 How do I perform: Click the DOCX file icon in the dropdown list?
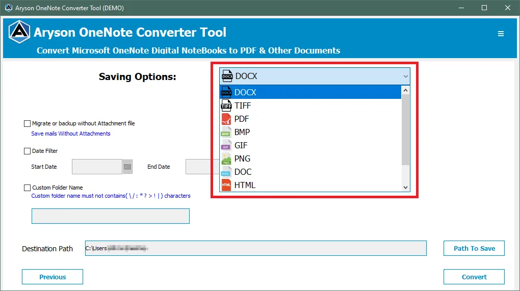(226, 92)
